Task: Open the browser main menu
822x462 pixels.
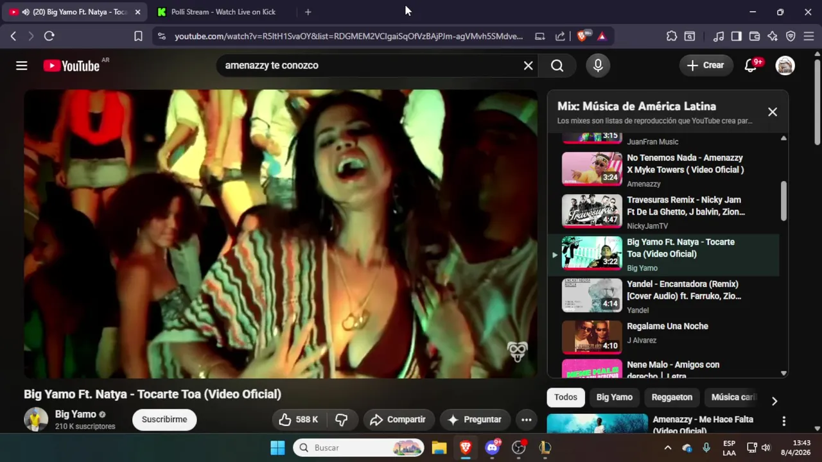Action: point(809,37)
